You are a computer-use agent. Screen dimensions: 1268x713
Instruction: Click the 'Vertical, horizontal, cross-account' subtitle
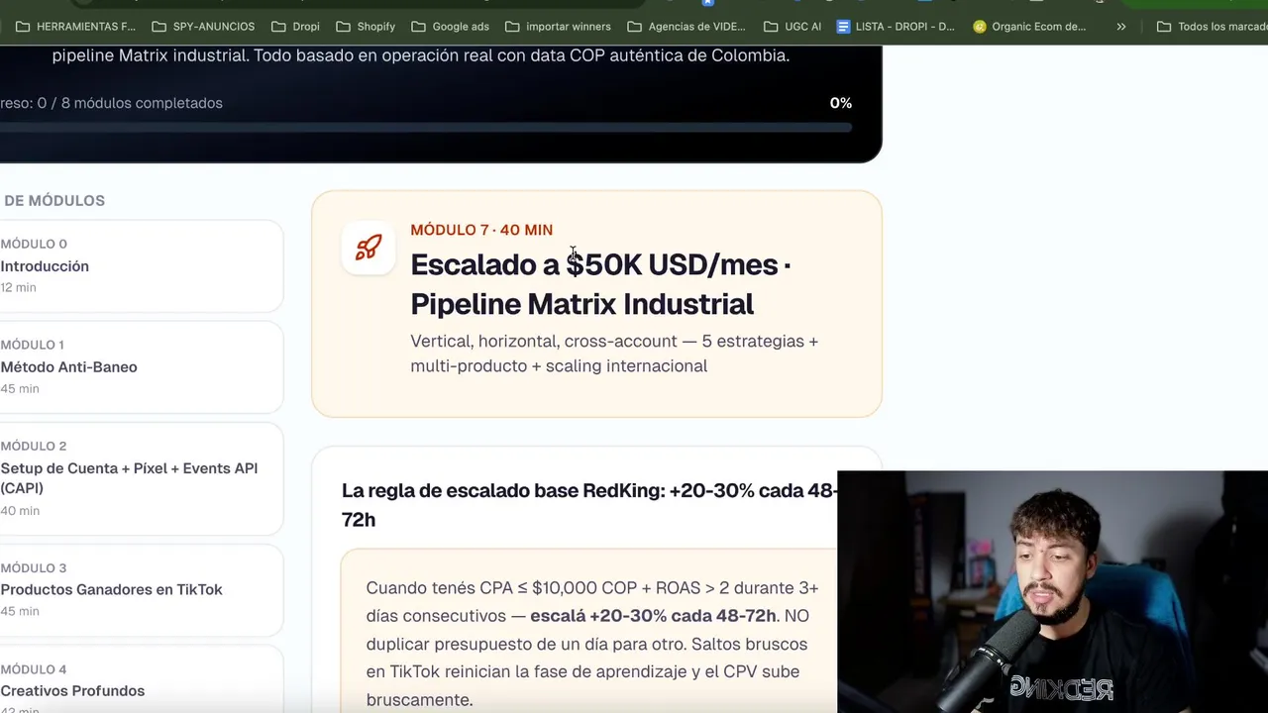coord(614,354)
